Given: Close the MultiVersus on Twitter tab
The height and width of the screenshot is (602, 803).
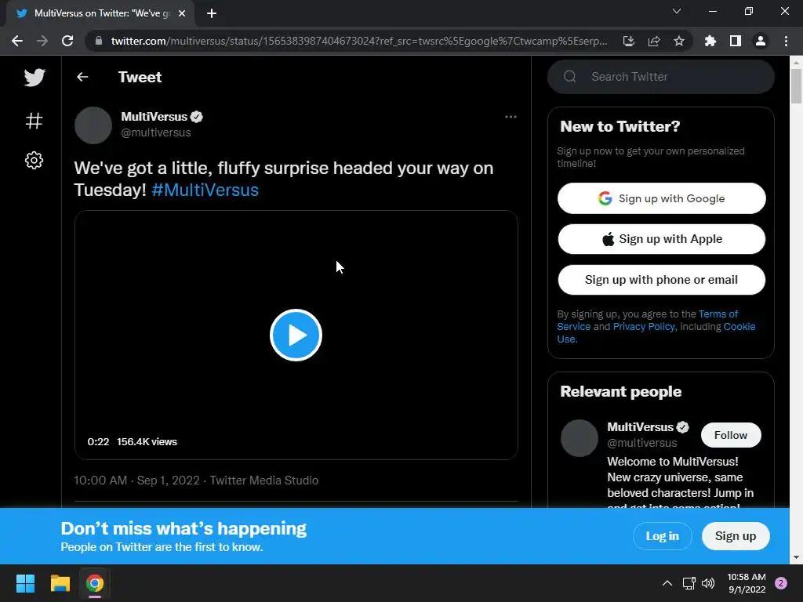Looking at the screenshot, I should (x=182, y=13).
